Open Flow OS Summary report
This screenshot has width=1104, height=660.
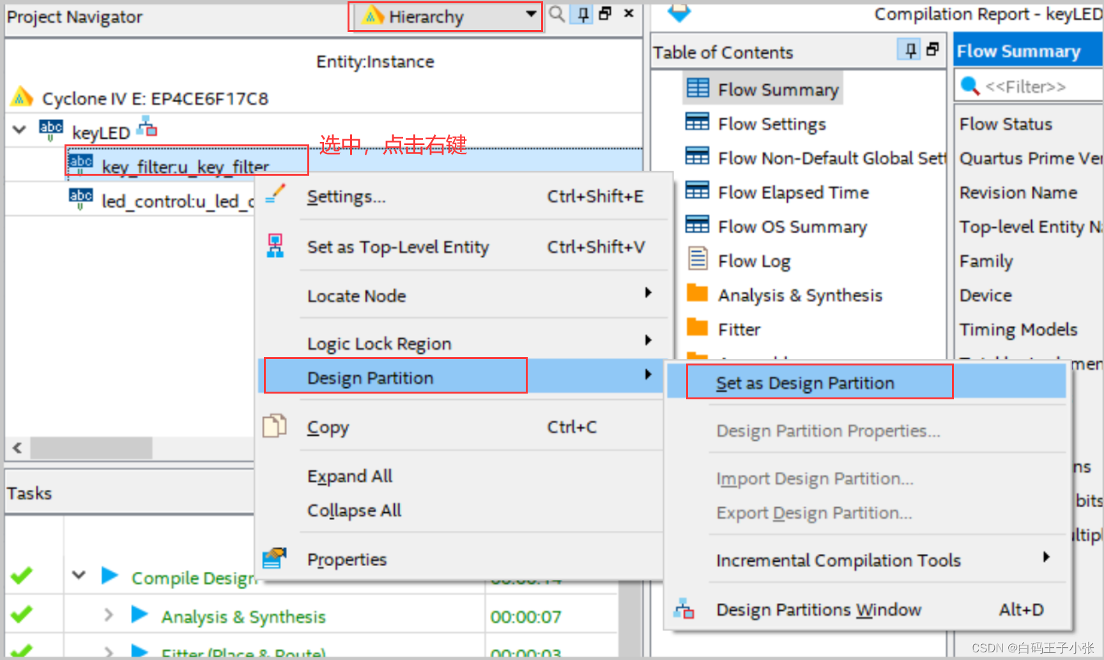point(792,226)
